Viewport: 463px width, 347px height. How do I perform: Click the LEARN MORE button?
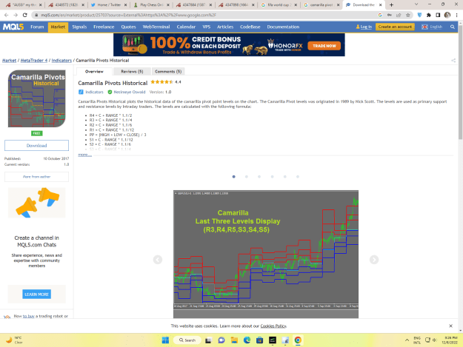pyautogui.click(x=36, y=294)
